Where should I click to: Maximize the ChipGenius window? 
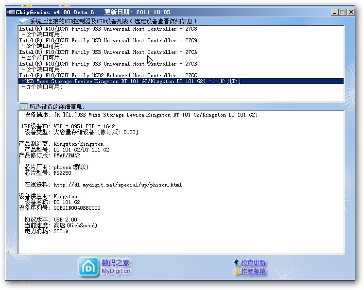tap(343, 12)
